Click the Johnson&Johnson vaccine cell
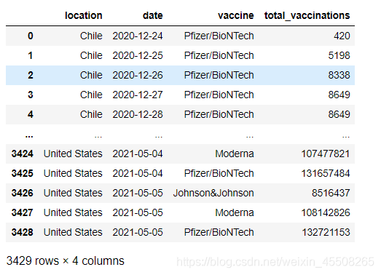This screenshot has height=275, width=381. (x=213, y=194)
